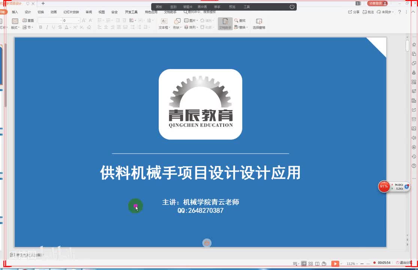Image resolution: width=418 pixels, height=270 pixels.
Task: Toggle strikethrough formatting
Action: click(60, 27)
